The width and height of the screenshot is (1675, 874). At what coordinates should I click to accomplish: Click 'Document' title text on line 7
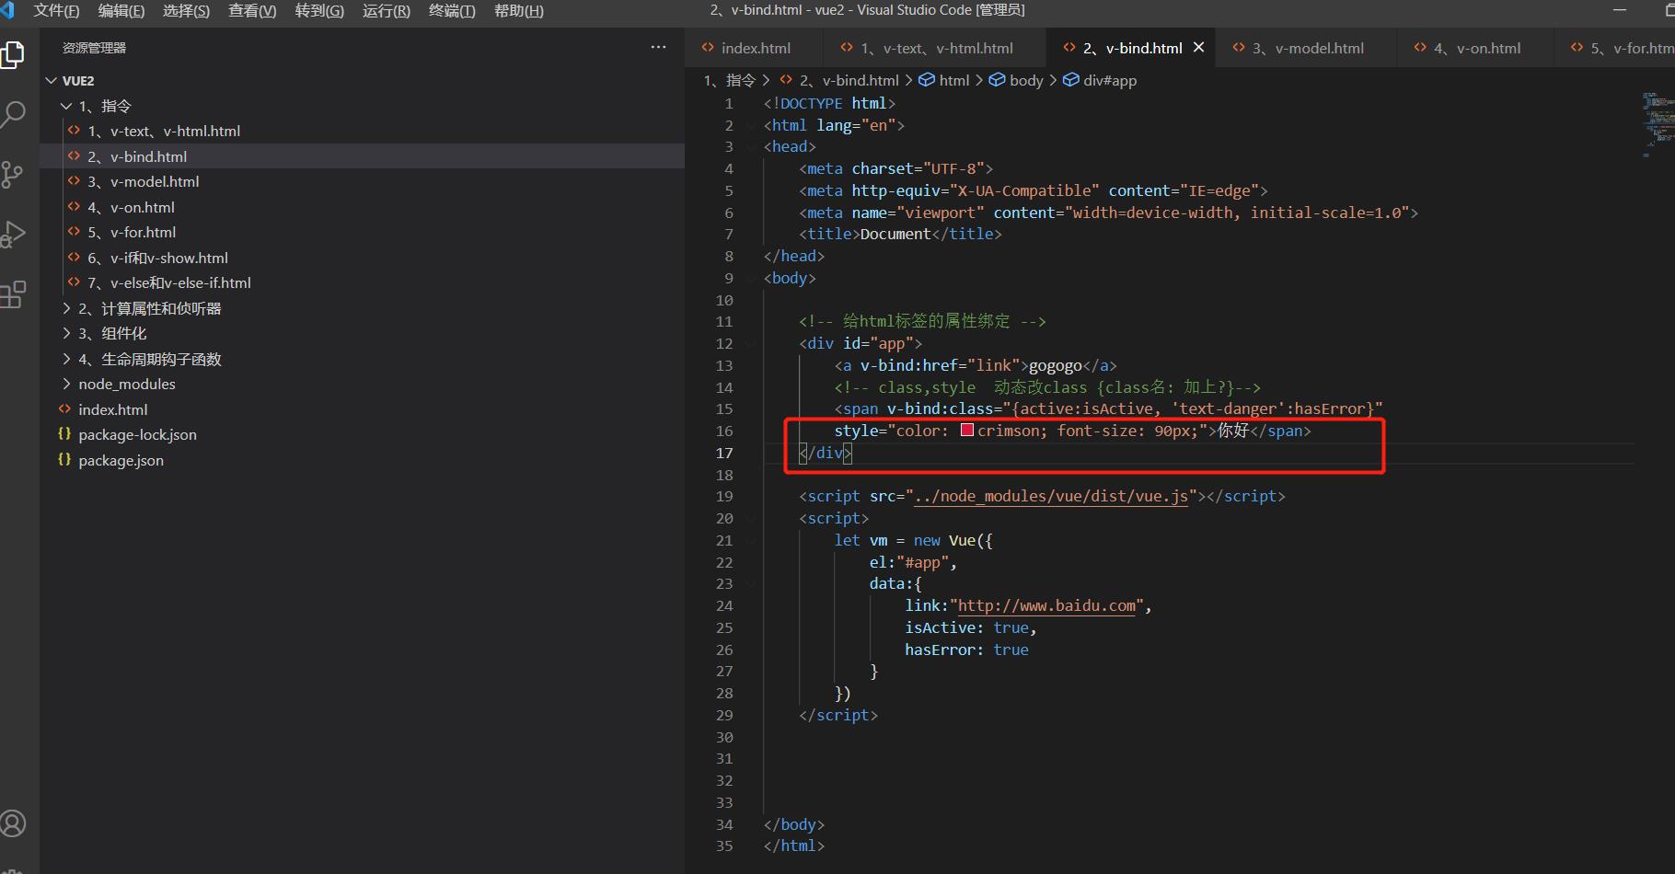click(895, 234)
